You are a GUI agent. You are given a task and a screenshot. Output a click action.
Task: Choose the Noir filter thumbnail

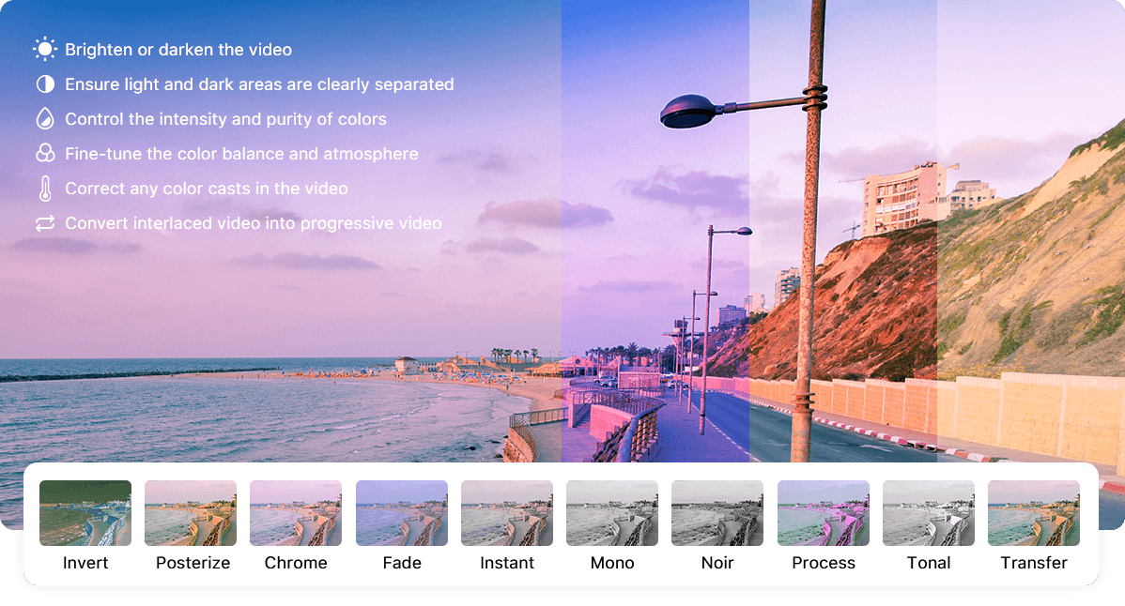[717, 513]
